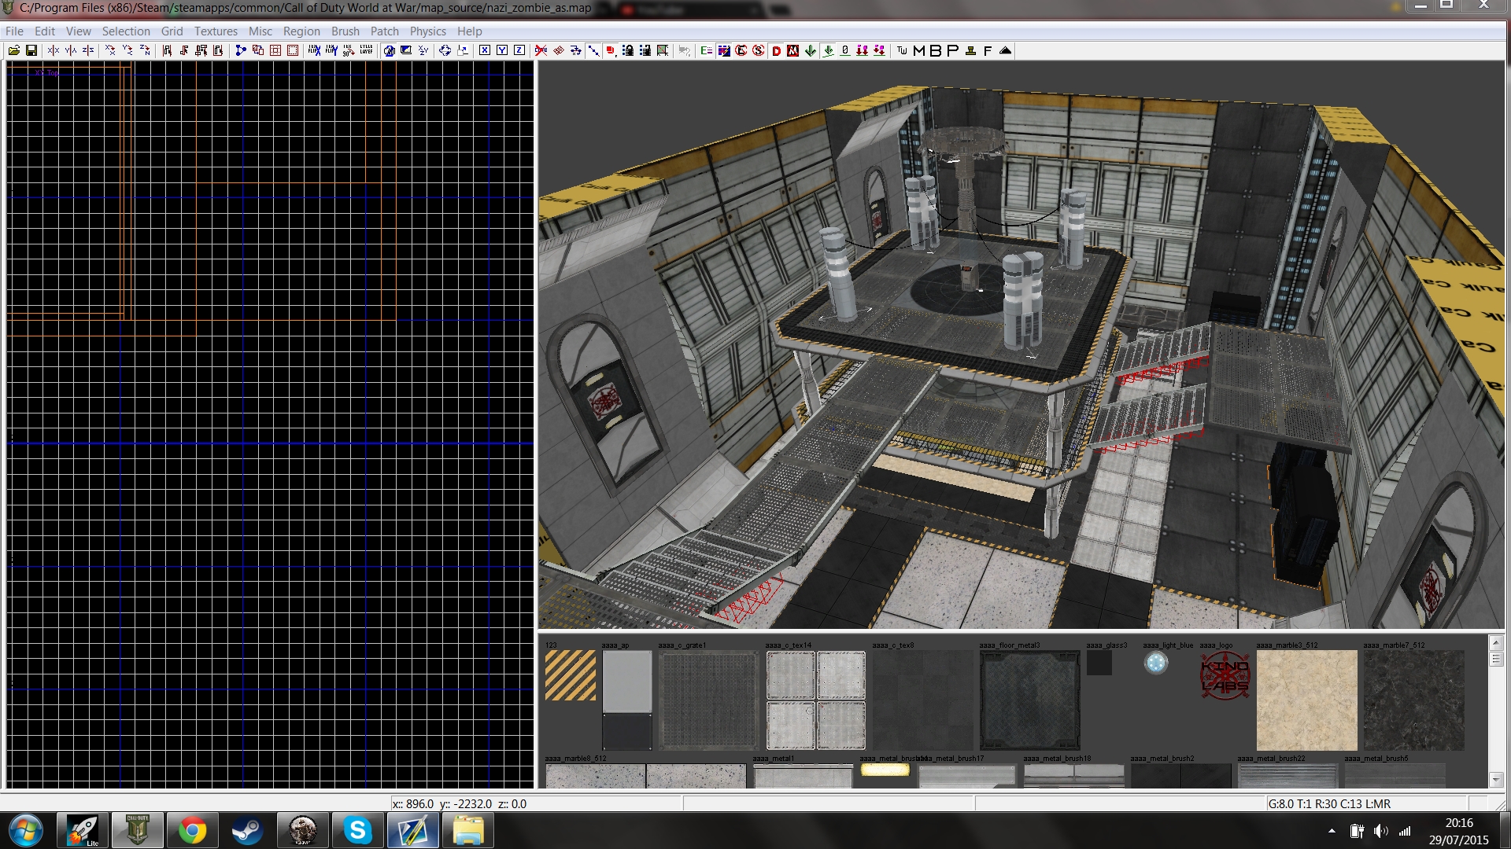Click texture browser scroll up arrow
1511x849 pixels.
(1496, 642)
